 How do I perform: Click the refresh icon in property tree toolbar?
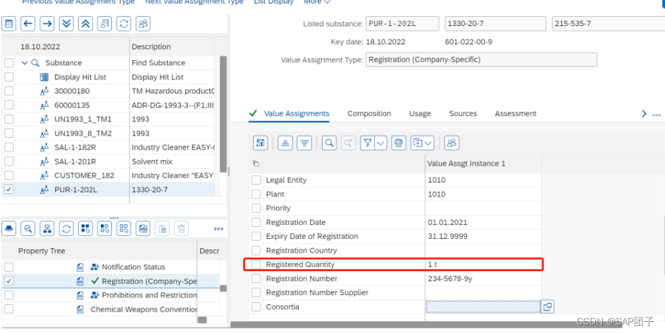tap(66, 229)
